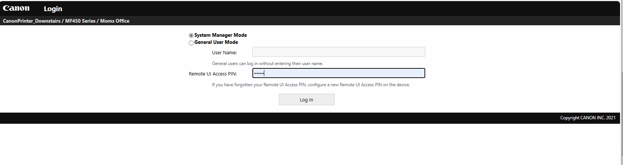
Task: Click the Copyright CANON INC. 2021 text
Action: 588,118
